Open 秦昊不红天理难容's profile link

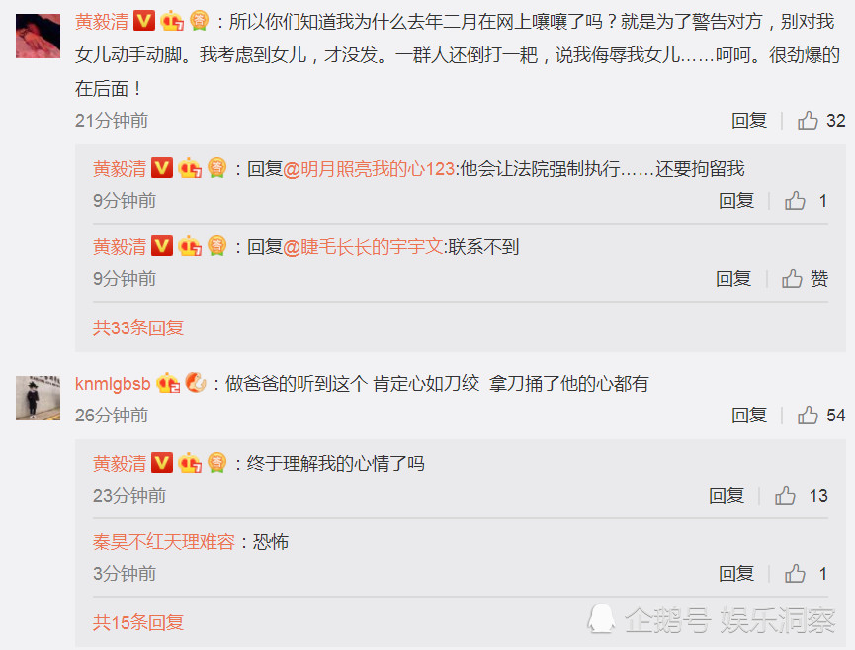(x=164, y=541)
